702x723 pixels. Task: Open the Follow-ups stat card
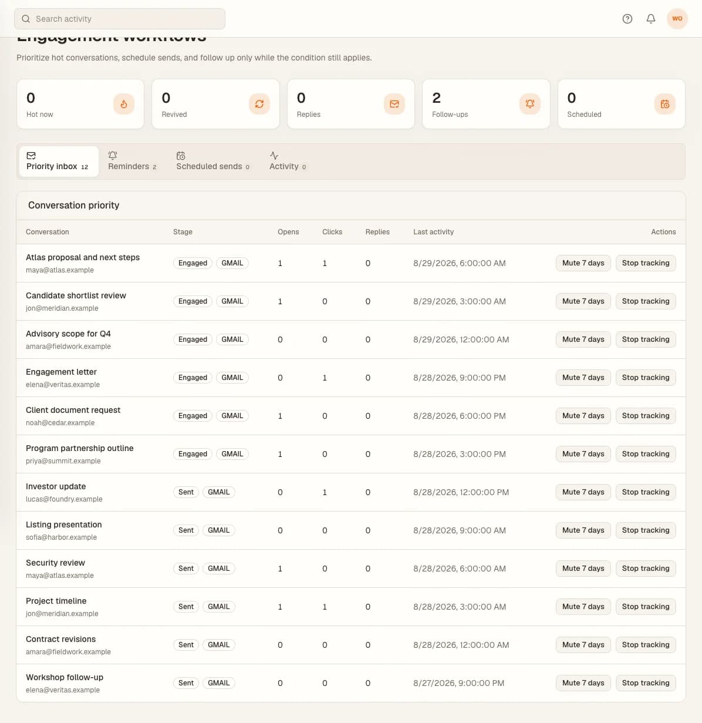[486, 104]
